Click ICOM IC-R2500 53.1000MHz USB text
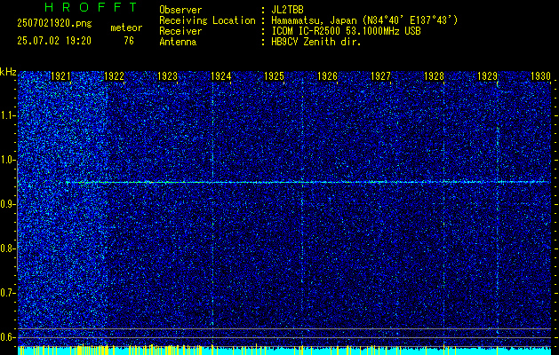The image size is (559, 355). (346, 31)
